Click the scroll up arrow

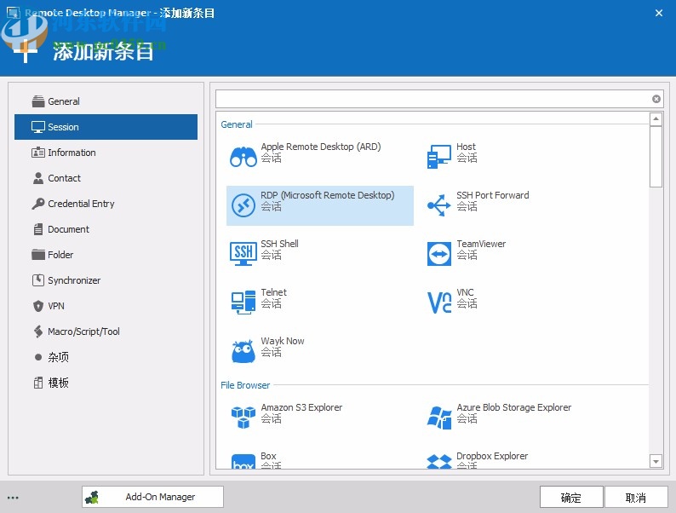click(656, 118)
